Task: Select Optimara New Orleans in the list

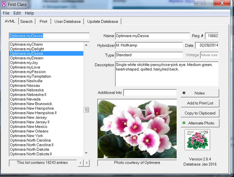Action: pyautogui.click(x=46, y=131)
